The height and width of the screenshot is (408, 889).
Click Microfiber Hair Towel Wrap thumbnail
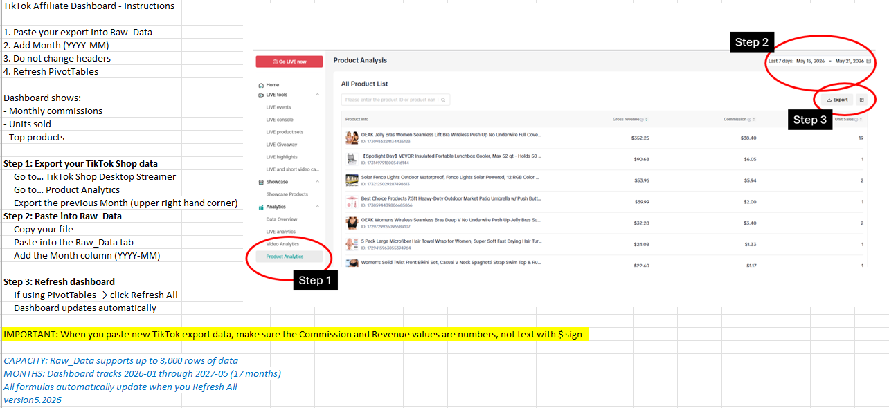(x=352, y=244)
